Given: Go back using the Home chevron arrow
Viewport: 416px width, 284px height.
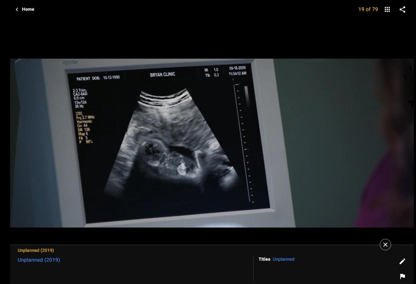Looking at the screenshot, I should pos(17,9).
